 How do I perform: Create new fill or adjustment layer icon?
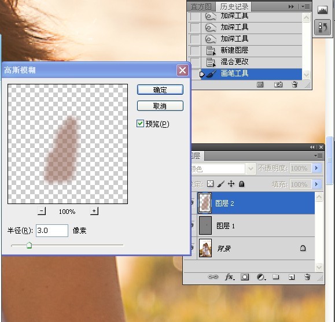pyautogui.click(x=261, y=277)
